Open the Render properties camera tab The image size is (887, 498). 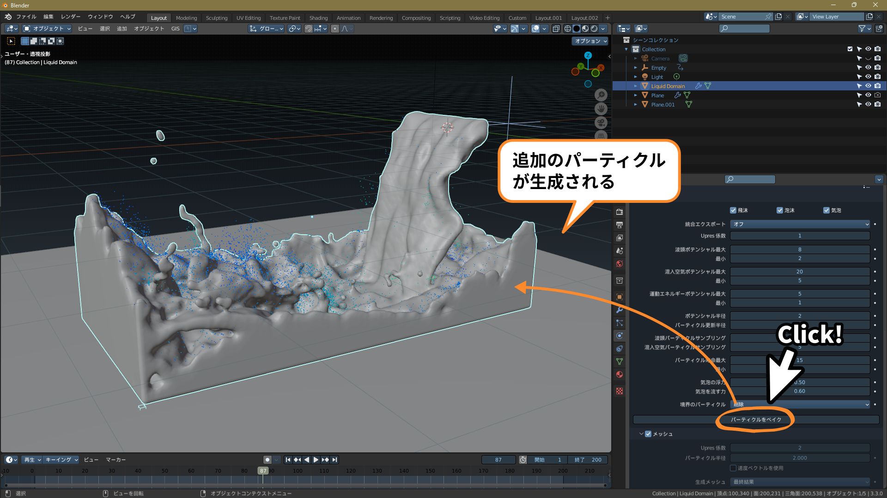[620, 212]
